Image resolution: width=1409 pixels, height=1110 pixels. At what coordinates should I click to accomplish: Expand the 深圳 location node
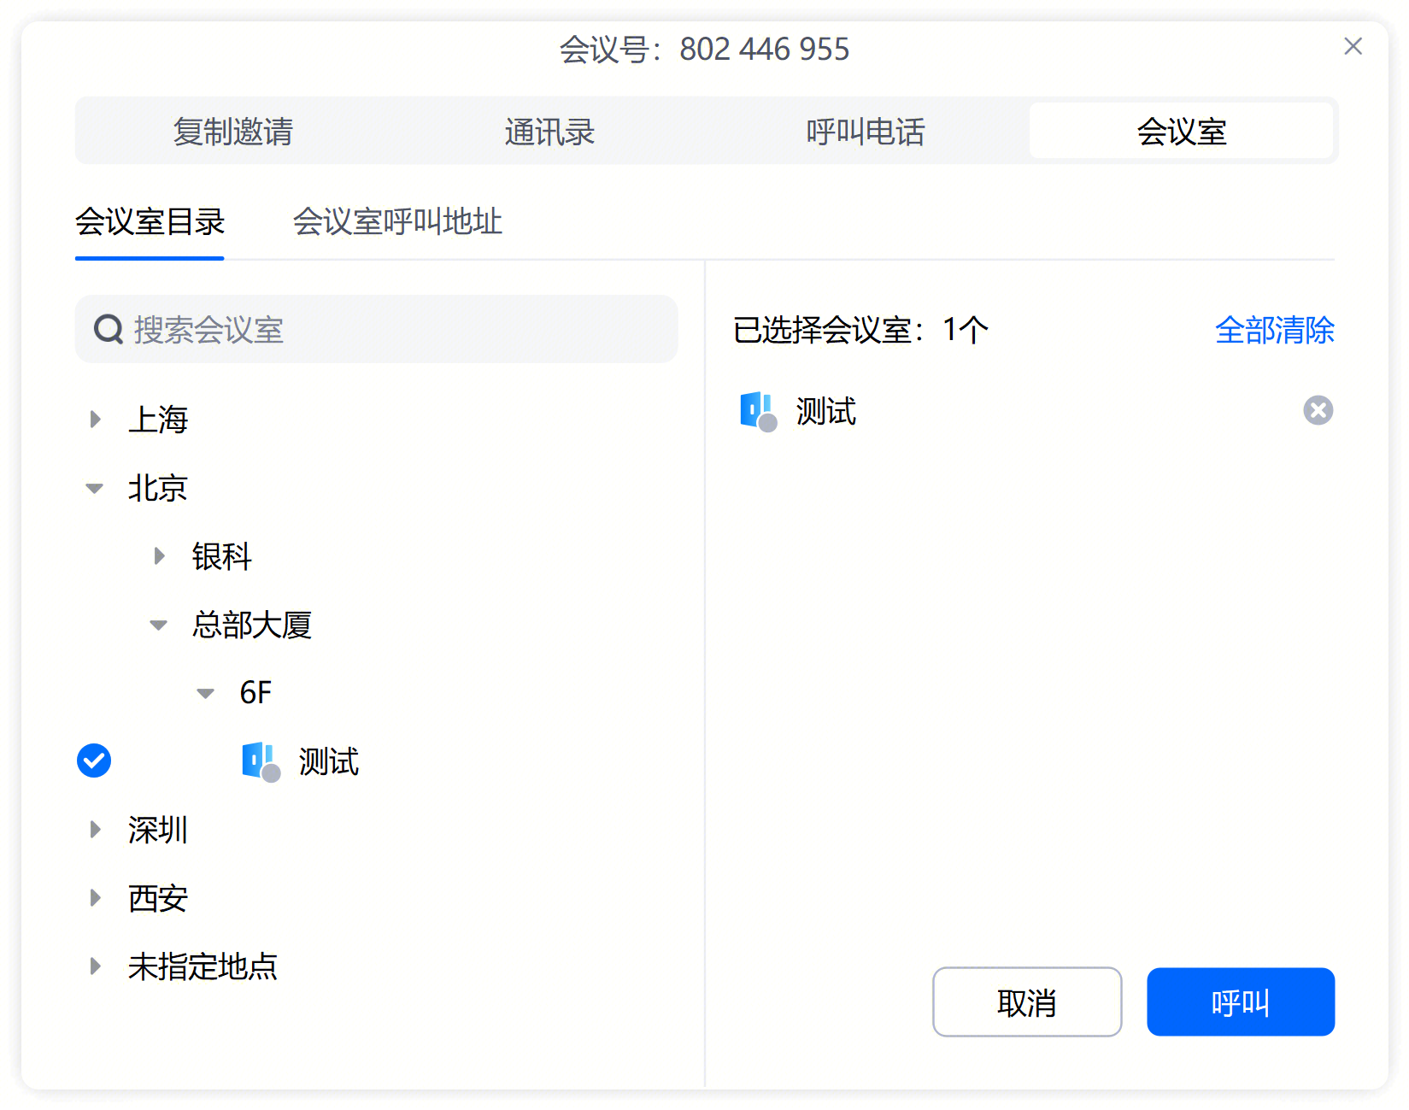point(95,830)
